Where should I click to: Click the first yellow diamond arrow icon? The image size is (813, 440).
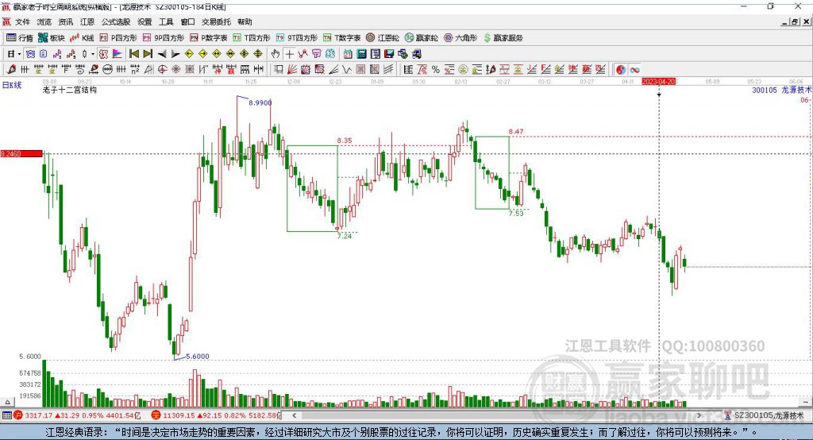tap(189, 54)
